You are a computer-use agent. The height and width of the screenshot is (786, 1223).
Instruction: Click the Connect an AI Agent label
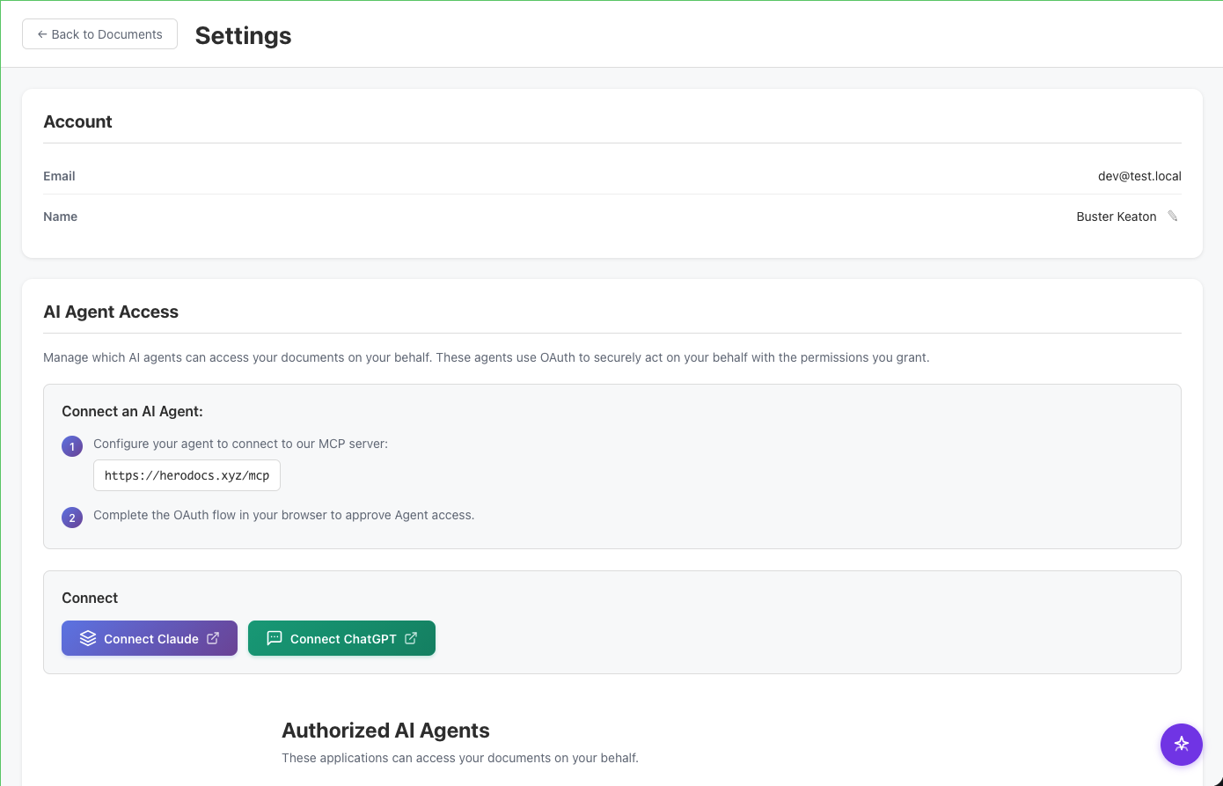(x=133, y=411)
